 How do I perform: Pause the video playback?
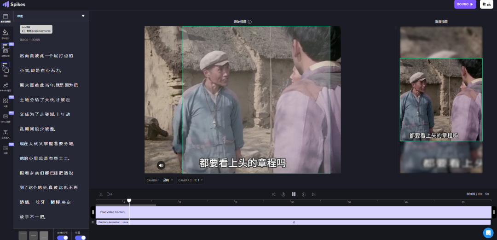pyautogui.click(x=294, y=194)
